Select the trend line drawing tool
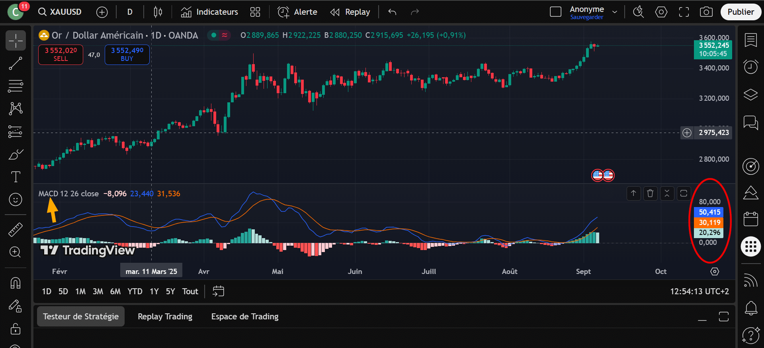This screenshot has width=764, height=348. pyautogui.click(x=16, y=63)
